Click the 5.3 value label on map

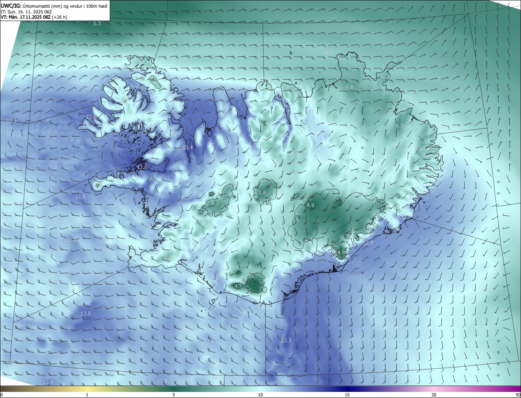(x=97, y=24)
